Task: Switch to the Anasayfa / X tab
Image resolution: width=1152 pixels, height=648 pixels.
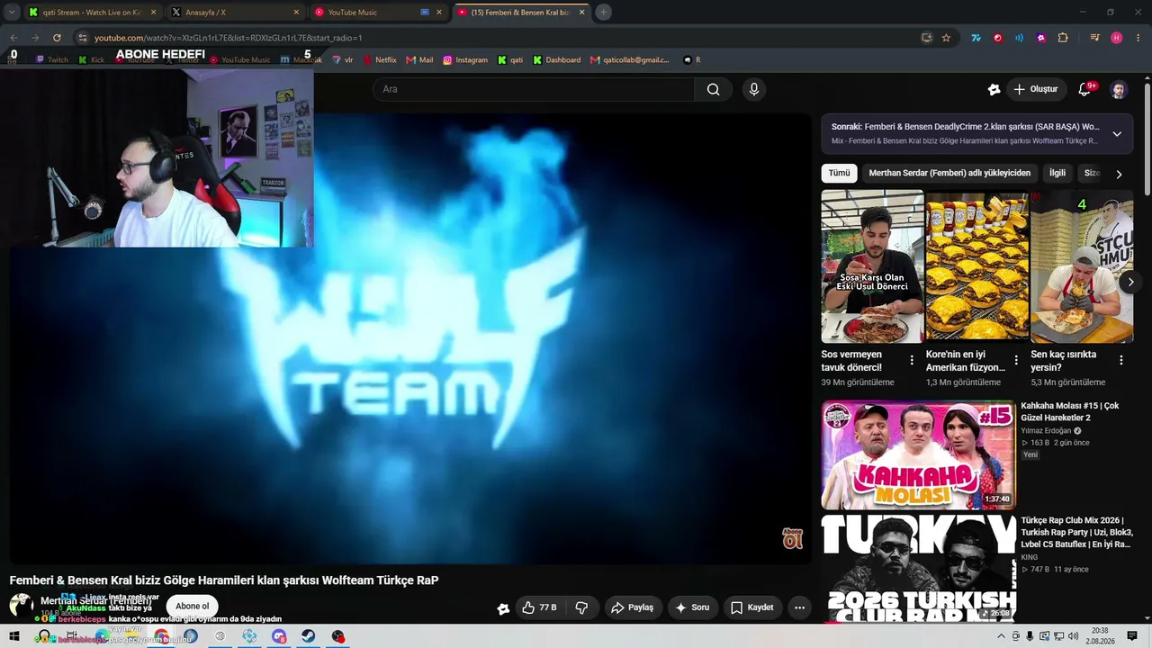Action: click(x=236, y=13)
